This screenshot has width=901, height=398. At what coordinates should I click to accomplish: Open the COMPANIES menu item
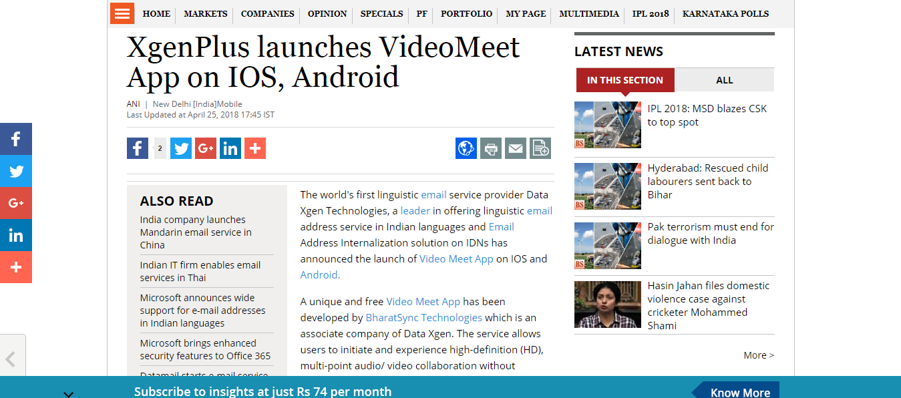(268, 13)
